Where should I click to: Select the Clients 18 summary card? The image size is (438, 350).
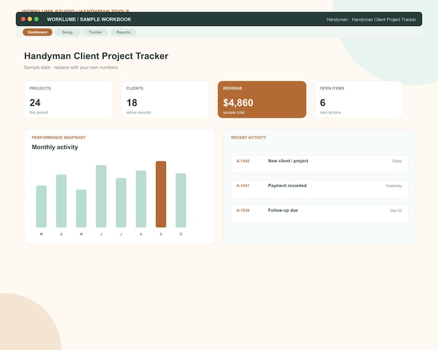pyautogui.click(x=165, y=99)
